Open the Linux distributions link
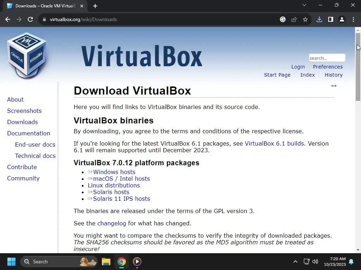The image size is (361, 270). click(x=114, y=185)
